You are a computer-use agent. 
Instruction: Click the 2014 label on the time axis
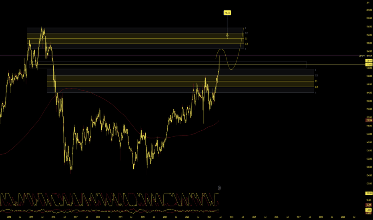tap(9, 217)
